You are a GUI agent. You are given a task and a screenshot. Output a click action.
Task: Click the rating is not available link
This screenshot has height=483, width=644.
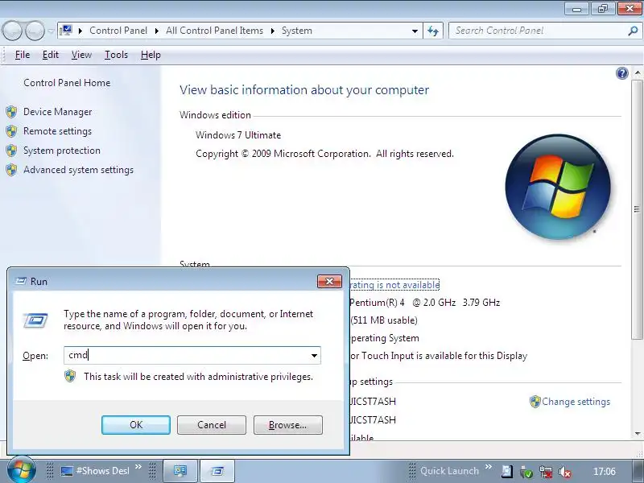click(394, 285)
